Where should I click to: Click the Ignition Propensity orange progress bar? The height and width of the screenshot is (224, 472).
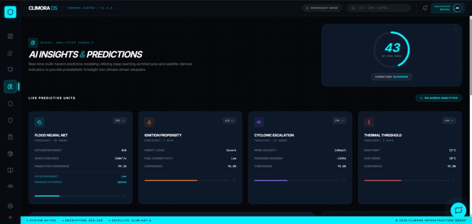click(187, 180)
